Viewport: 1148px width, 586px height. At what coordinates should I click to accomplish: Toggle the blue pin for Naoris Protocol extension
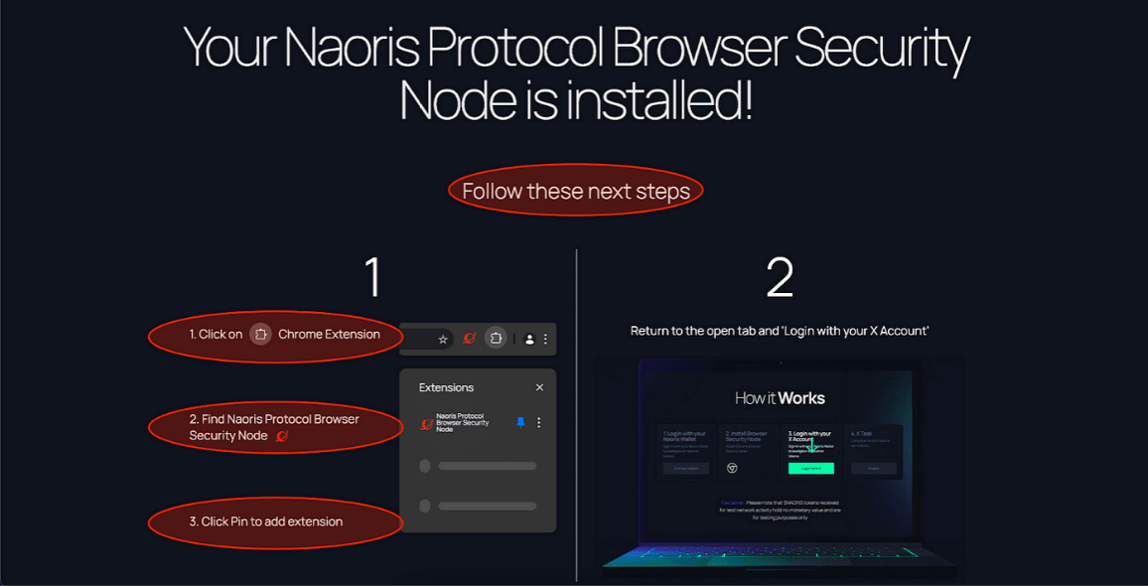click(x=520, y=423)
